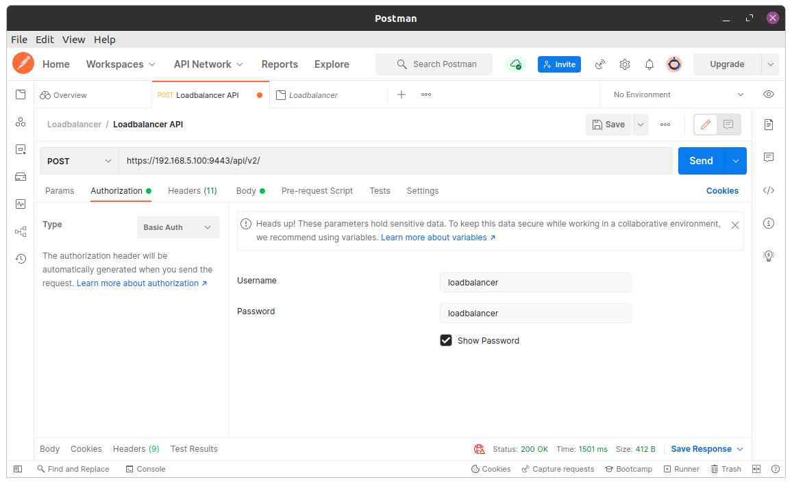792x484 pixels.
Task: Open request Settings tab
Action: (423, 191)
